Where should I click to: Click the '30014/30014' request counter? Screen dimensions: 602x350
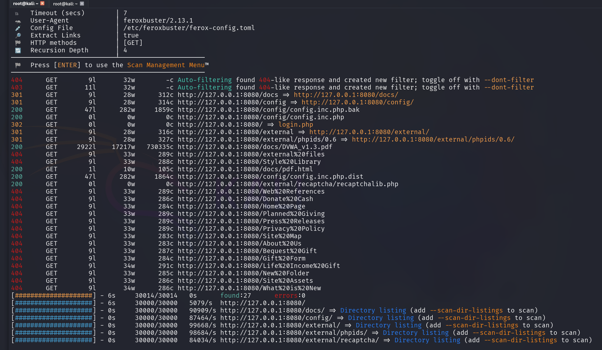[156, 296]
